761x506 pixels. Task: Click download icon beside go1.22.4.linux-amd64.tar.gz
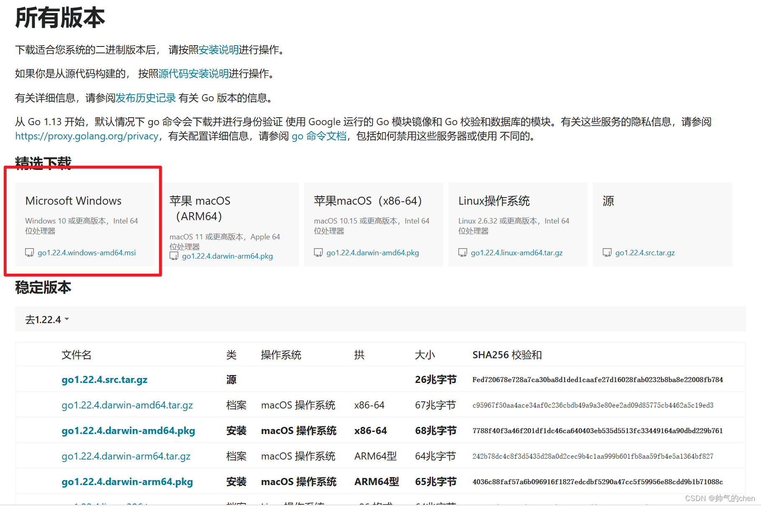[x=463, y=253]
